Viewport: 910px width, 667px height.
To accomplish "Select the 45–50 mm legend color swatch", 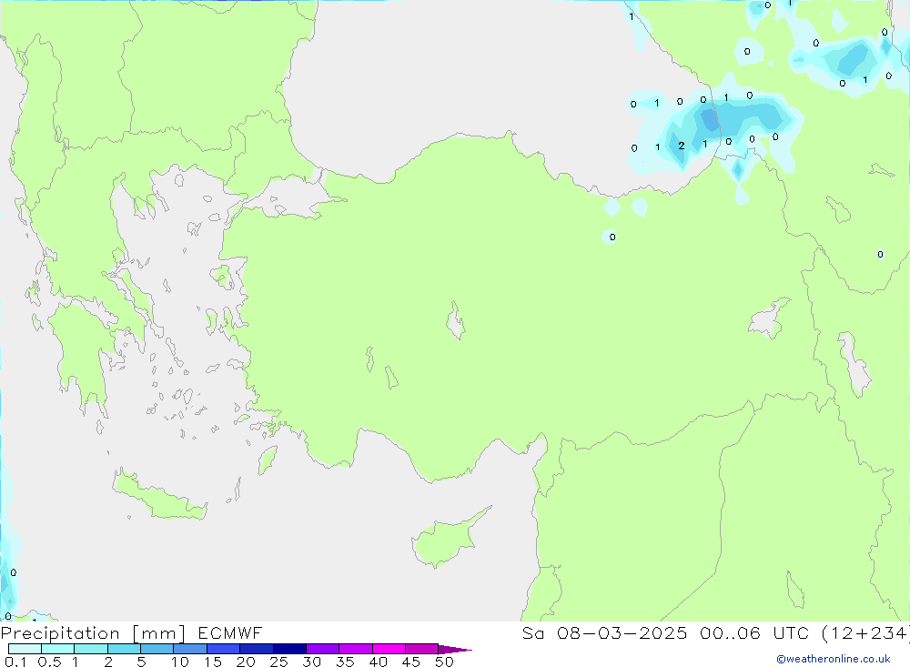I will pyautogui.click(x=422, y=649).
